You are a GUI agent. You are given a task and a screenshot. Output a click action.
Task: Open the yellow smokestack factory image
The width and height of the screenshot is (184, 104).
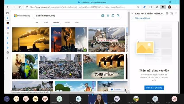coord(31,40)
